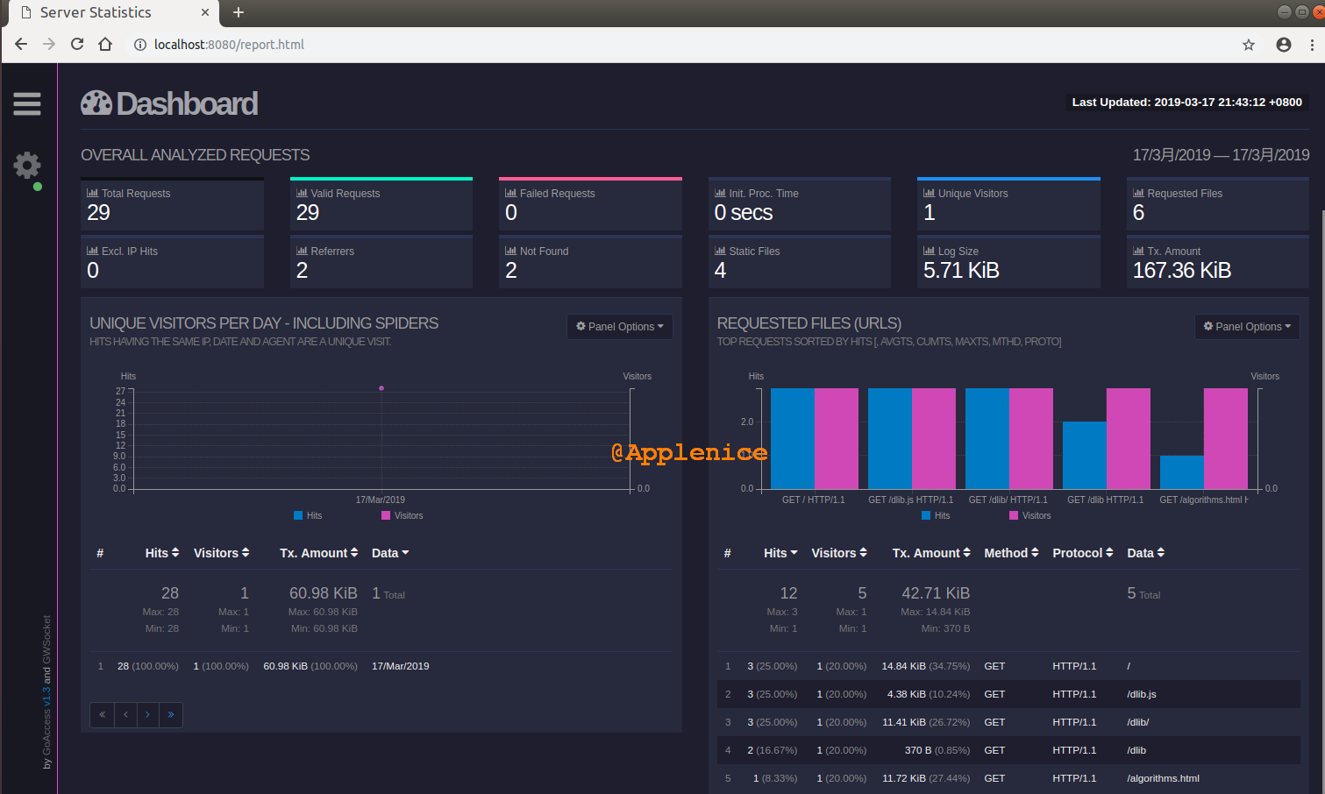Viewport: 1325px width, 794px height.
Task: Open the settings gear in sidebar
Action: tap(27, 165)
